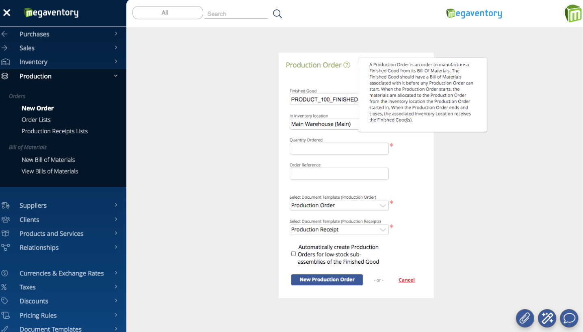Open the Production Receipt template dropdown
583x332 pixels.
click(339, 230)
